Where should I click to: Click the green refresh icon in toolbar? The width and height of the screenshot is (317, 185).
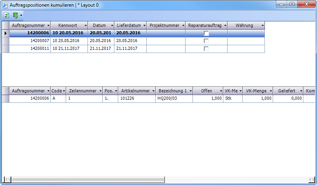(7, 16)
